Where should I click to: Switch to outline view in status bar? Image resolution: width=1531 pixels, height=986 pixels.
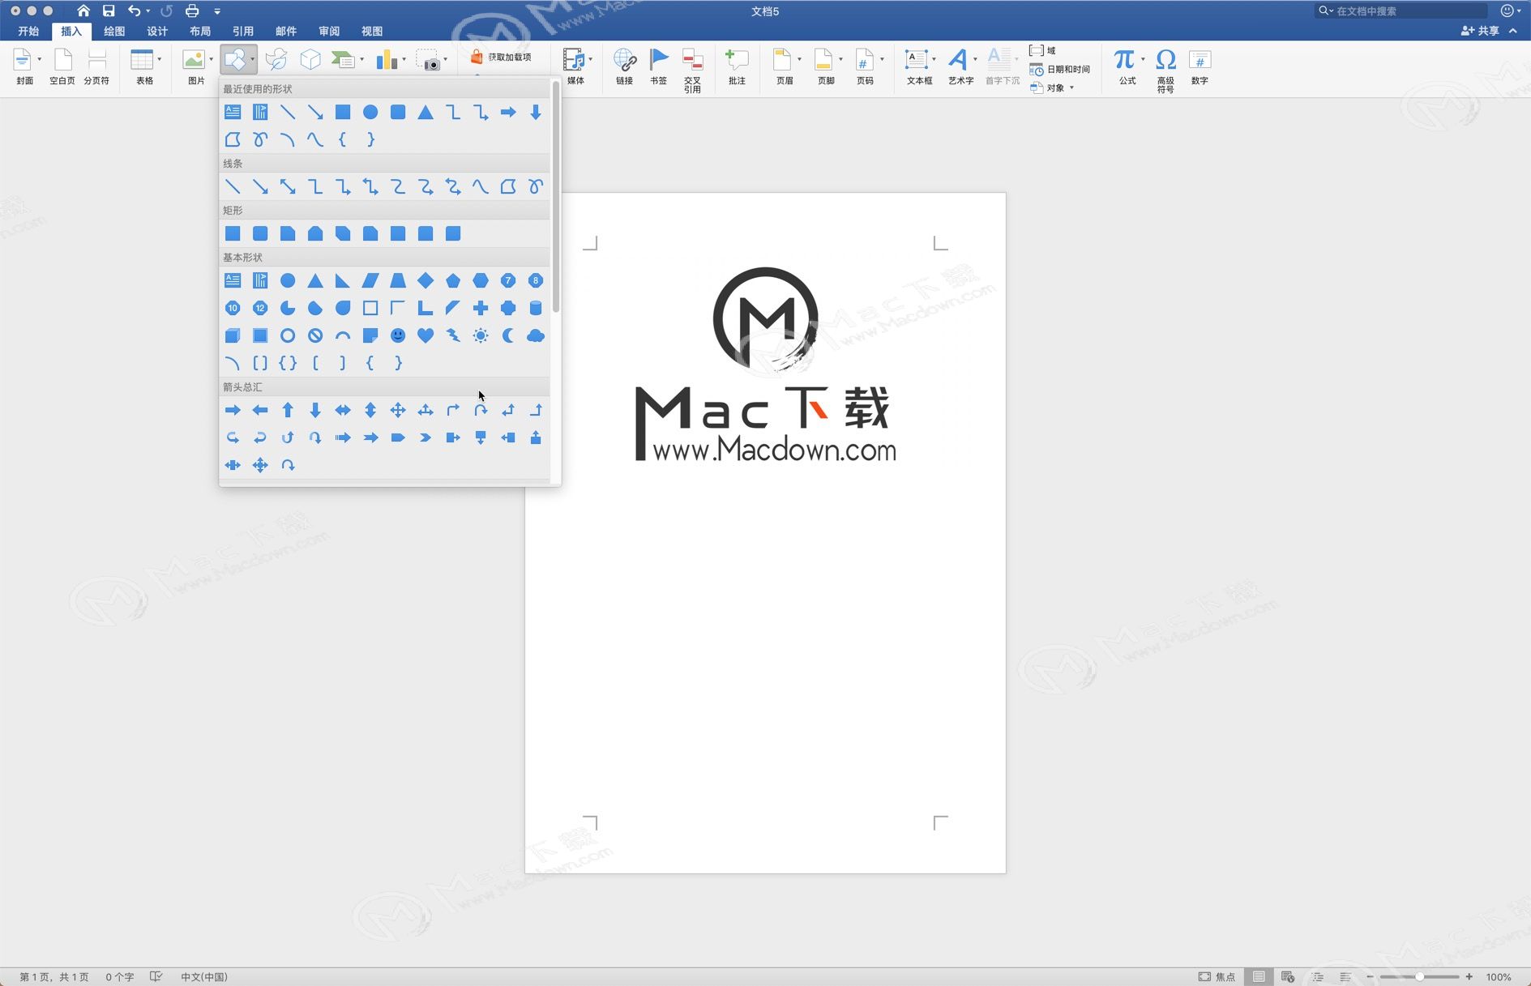pos(1317,976)
